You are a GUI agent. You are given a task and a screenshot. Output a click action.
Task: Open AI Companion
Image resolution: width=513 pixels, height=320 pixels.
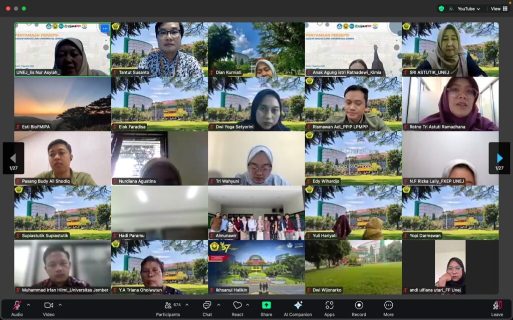[298, 305]
